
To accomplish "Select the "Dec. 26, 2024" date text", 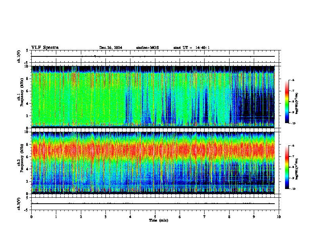I will tap(111, 48).
